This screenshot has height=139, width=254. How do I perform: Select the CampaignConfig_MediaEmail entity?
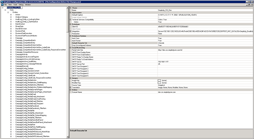click(26, 94)
